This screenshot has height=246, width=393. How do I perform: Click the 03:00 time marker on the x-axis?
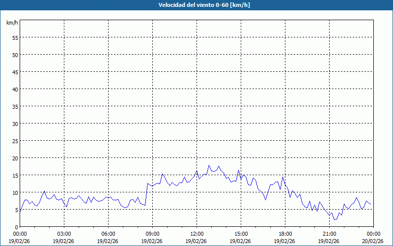click(x=64, y=234)
